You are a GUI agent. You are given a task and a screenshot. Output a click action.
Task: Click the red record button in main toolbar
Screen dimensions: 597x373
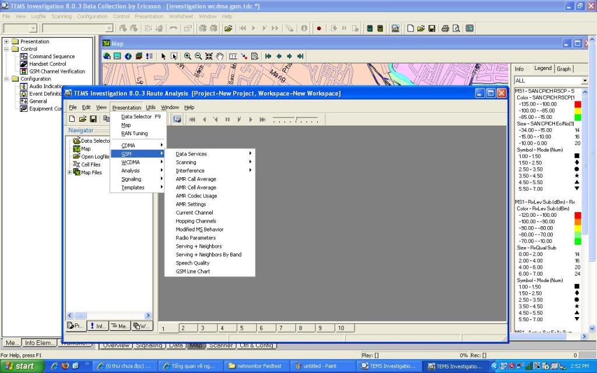(x=319, y=28)
